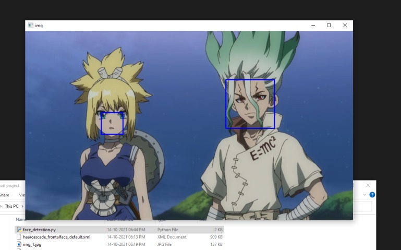Image resolution: width=401 pixels, height=250 pixels.
Task: Click the 909 KB size cell
Action: (x=216, y=237)
